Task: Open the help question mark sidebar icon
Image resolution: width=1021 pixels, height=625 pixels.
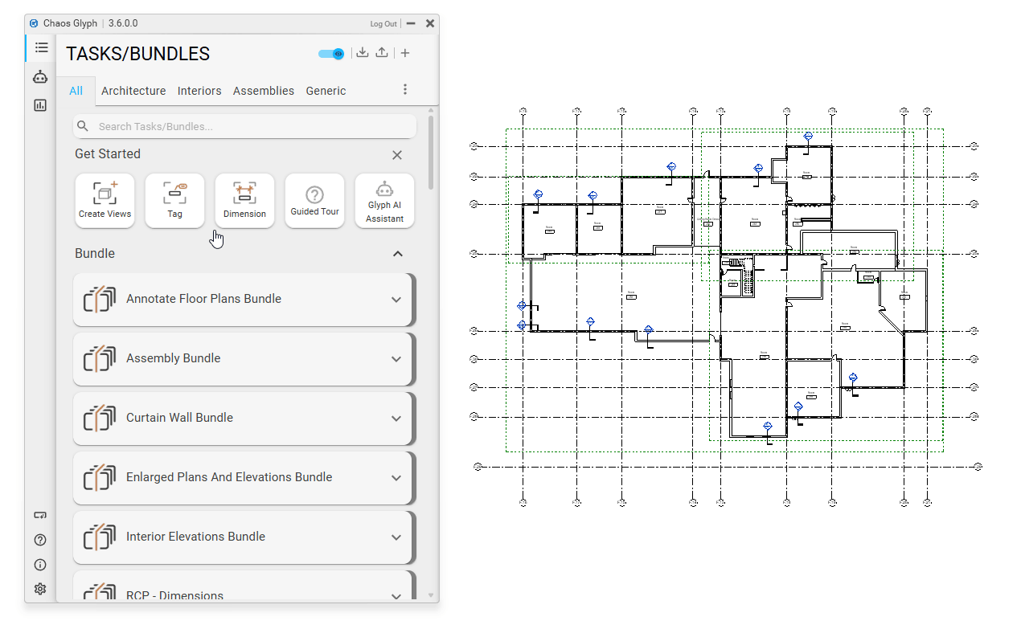Action: tap(40, 540)
